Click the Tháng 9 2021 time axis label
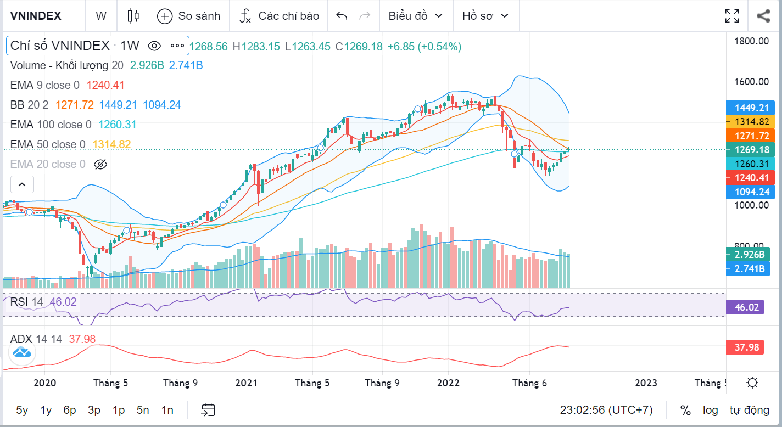 382,383
